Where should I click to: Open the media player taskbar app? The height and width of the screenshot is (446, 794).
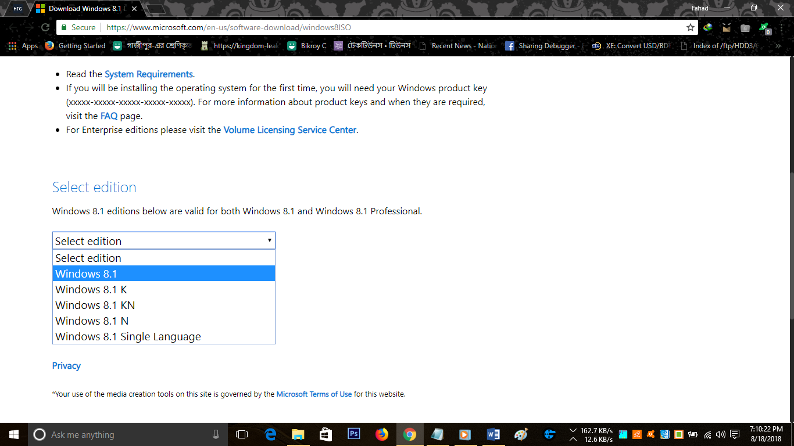465,434
